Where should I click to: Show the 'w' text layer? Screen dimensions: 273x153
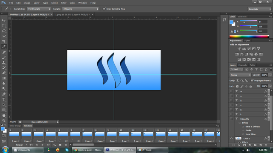click(x=231, y=91)
